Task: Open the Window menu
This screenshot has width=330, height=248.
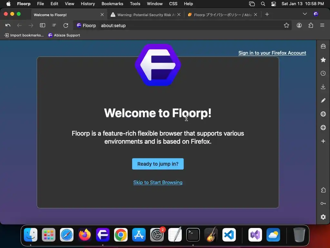Action: (x=155, y=4)
